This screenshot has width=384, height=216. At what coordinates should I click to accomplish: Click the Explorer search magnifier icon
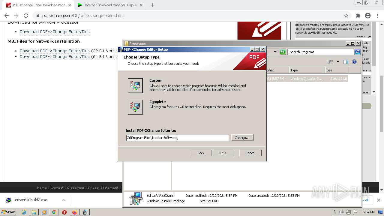[x=357, y=52]
